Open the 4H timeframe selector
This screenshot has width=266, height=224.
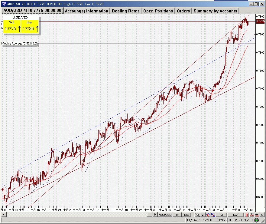pos(177,215)
